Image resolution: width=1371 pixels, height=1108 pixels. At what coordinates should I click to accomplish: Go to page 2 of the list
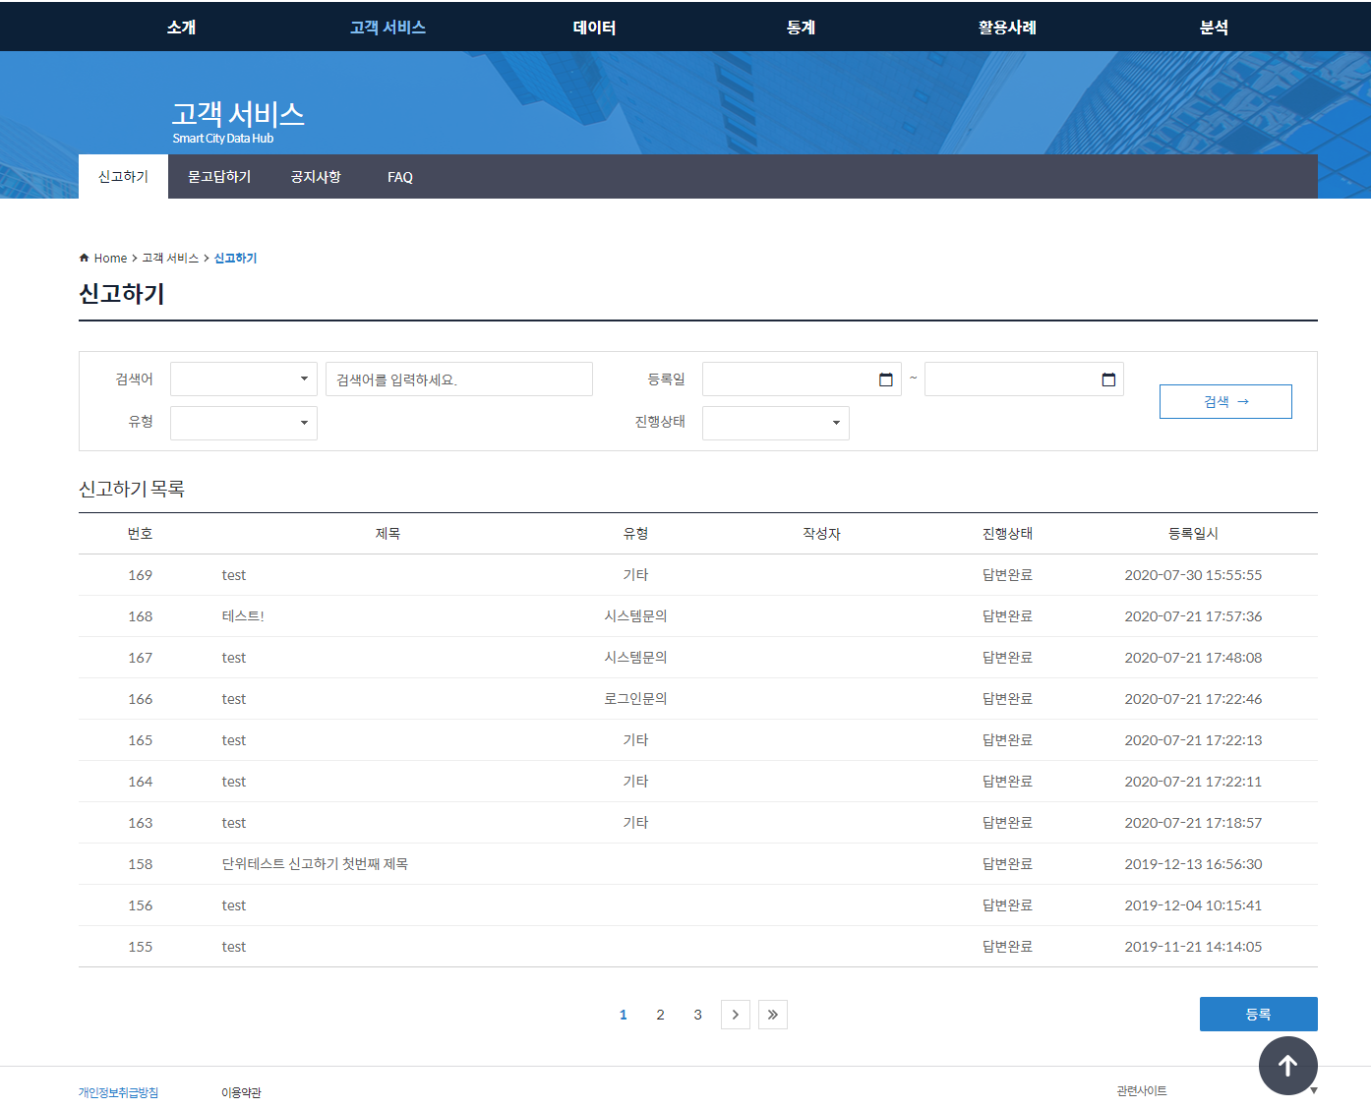660,1015
